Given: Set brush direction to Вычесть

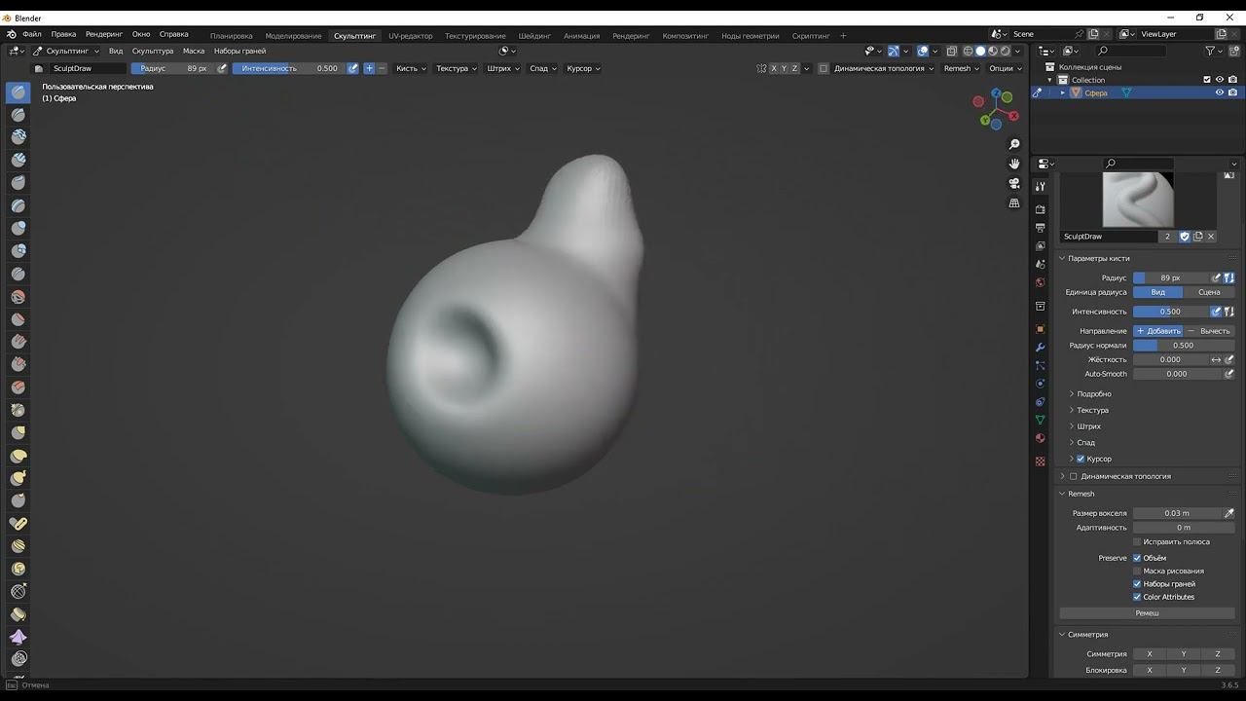Looking at the screenshot, I should (x=1209, y=331).
